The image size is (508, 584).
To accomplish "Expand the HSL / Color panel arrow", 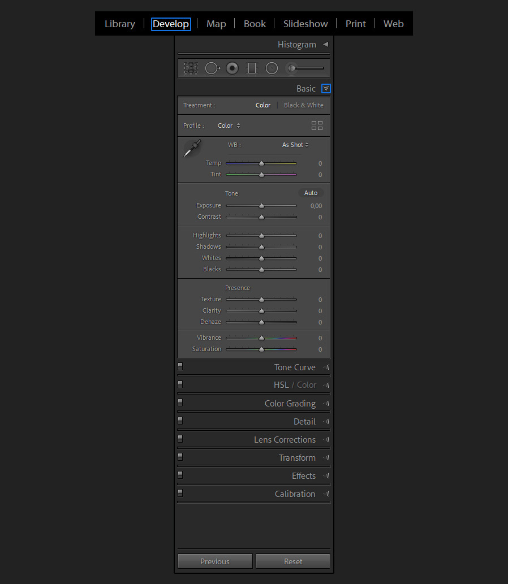I will pyautogui.click(x=326, y=385).
